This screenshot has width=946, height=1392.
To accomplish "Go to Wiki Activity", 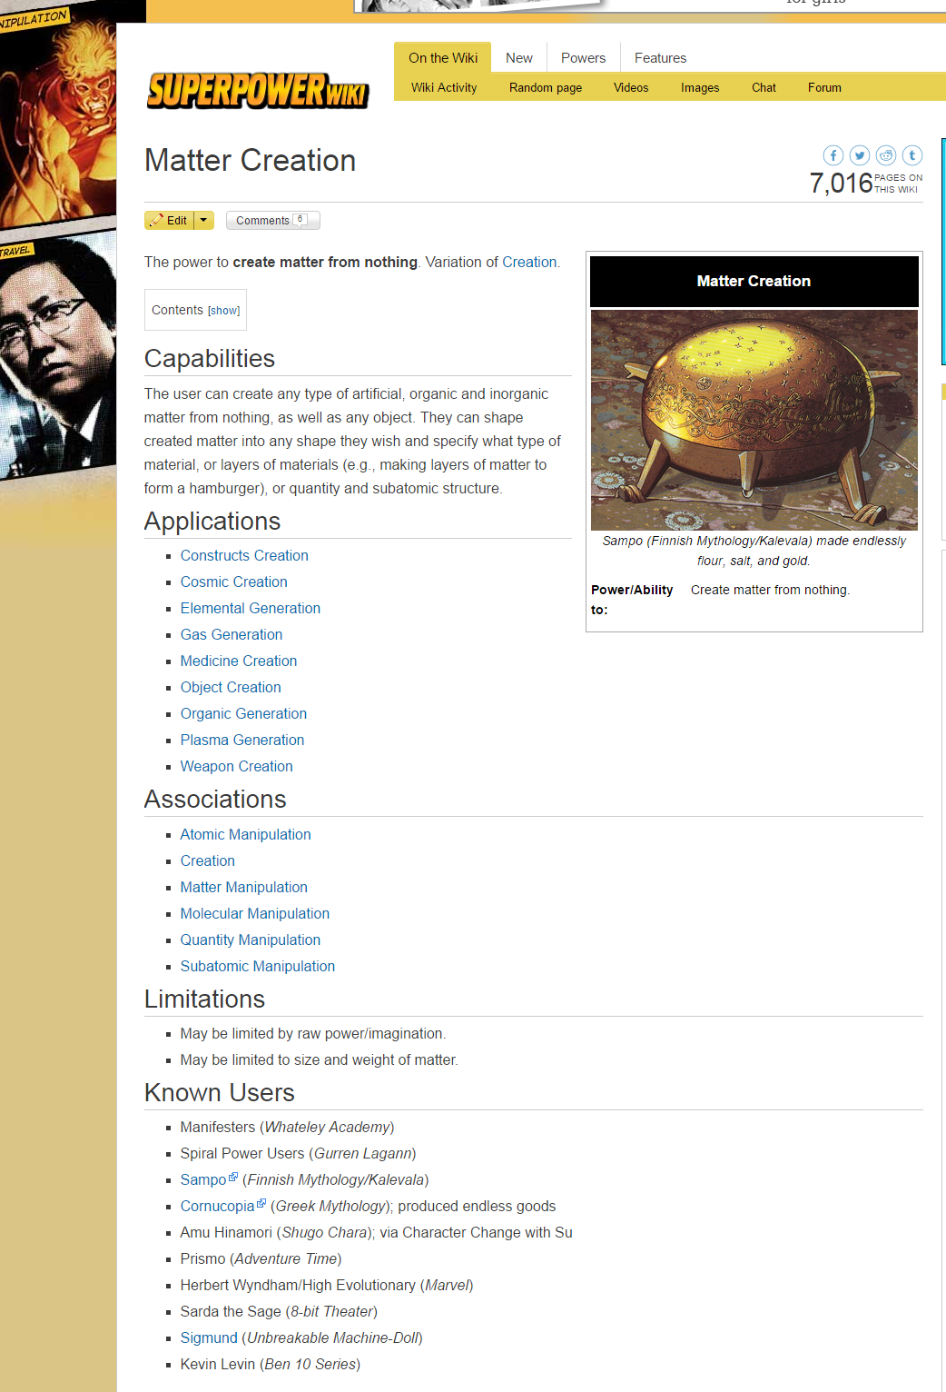I will [x=444, y=87].
